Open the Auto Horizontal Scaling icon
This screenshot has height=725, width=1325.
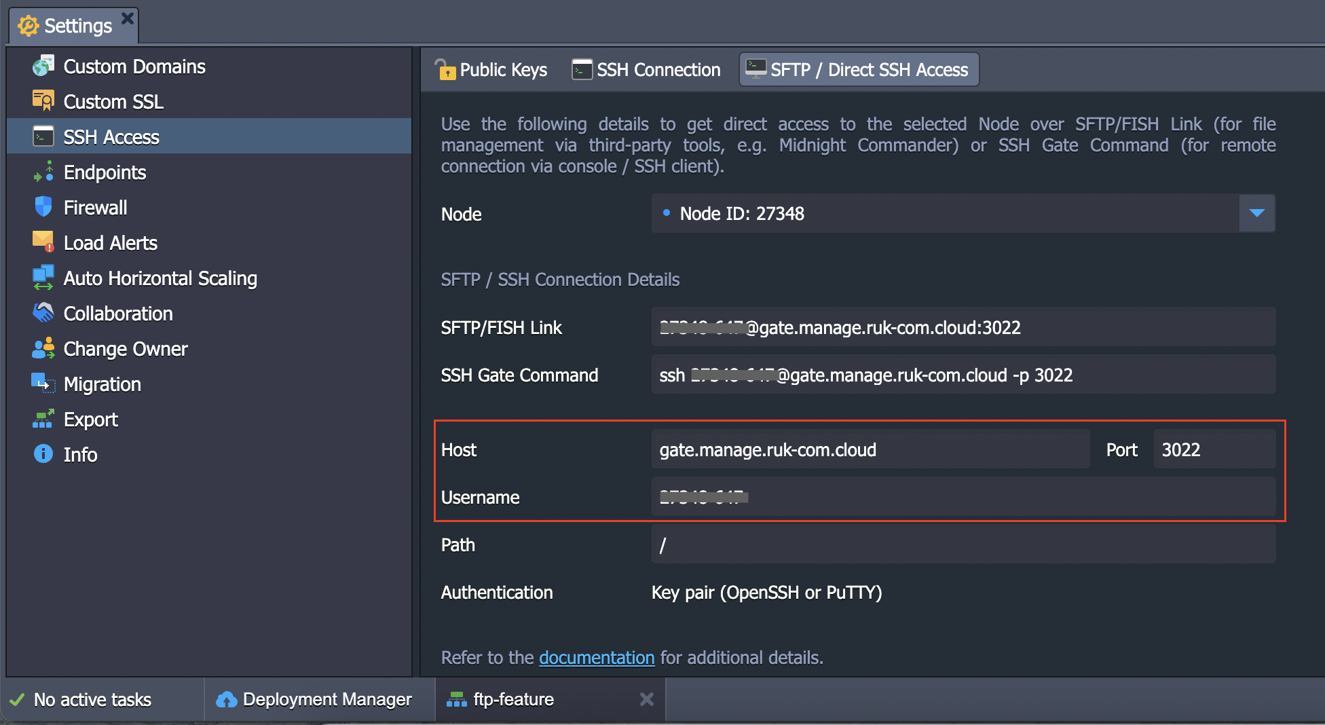(43, 278)
